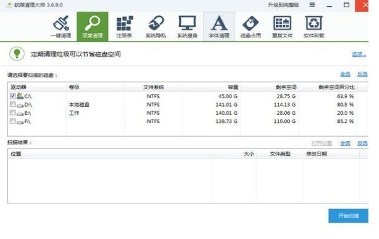Image resolution: width=379 pixels, height=239 pixels.
Task: Click the C:\ drive icon
Action: coord(20,96)
